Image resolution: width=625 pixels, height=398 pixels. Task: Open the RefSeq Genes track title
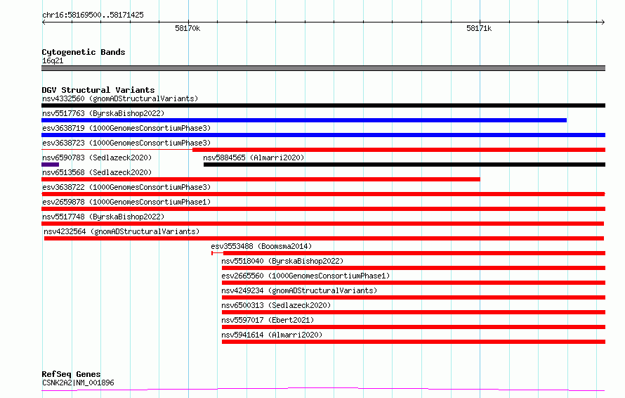tap(71, 374)
